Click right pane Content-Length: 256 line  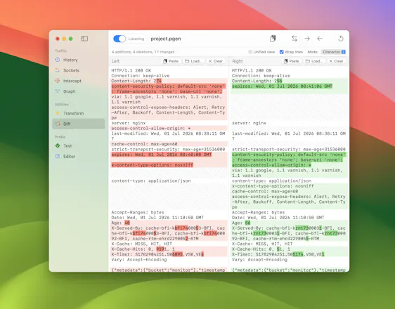click(257, 81)
